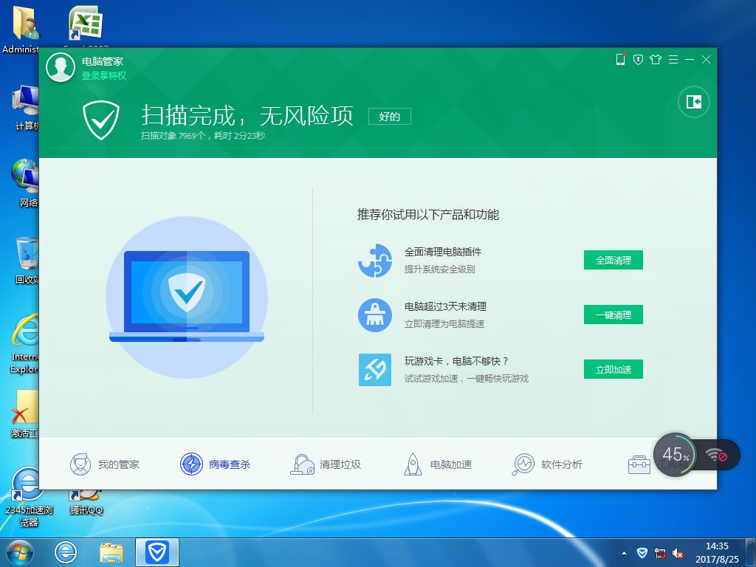The width and height of the screenshot is (756, 567).
Task: Click the puzzle piece plugin icon
Action: pos(374,261)
